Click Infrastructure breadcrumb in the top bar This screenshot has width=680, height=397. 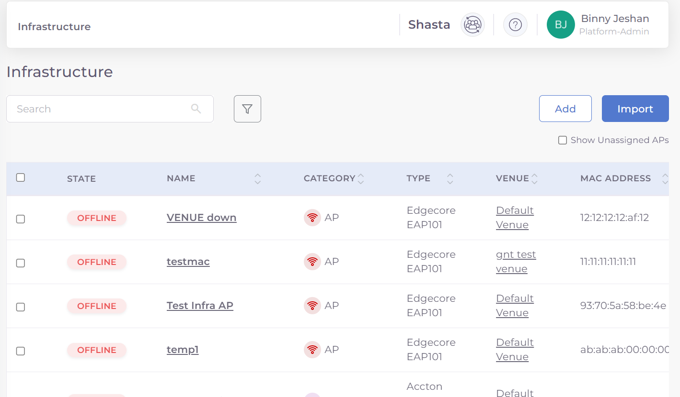pyautogui.click(x=54, y=27)
